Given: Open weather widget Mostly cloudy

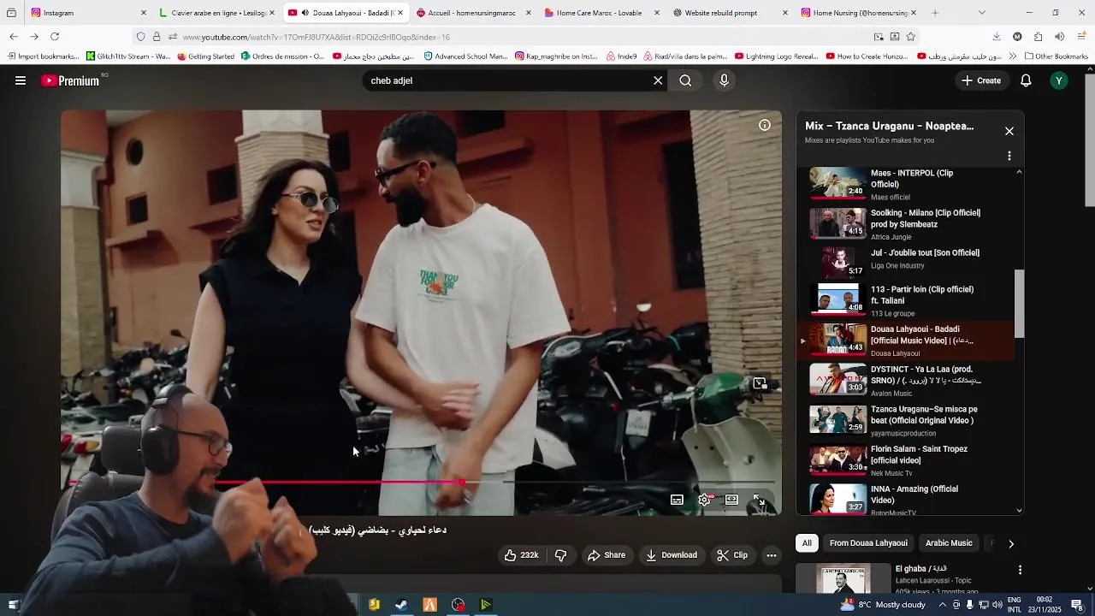Looking at the screenshot, I should tap(883, 605).
